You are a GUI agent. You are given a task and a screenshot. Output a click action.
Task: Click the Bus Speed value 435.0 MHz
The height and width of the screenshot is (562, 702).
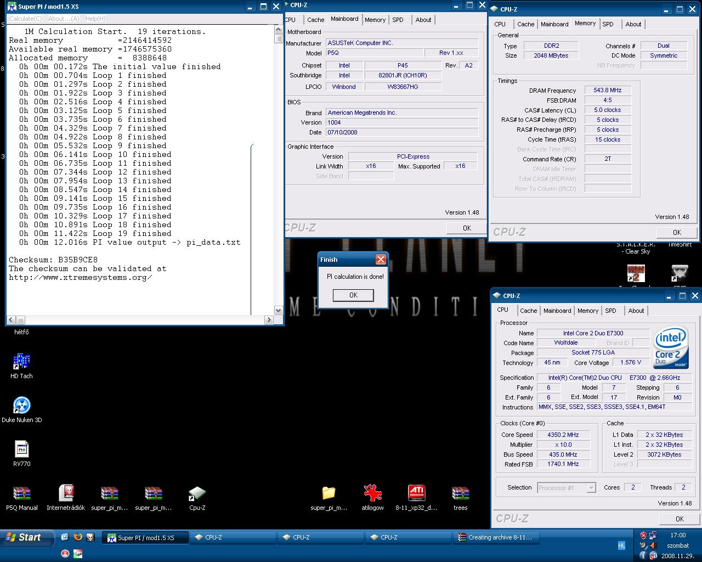click(563, 454)
